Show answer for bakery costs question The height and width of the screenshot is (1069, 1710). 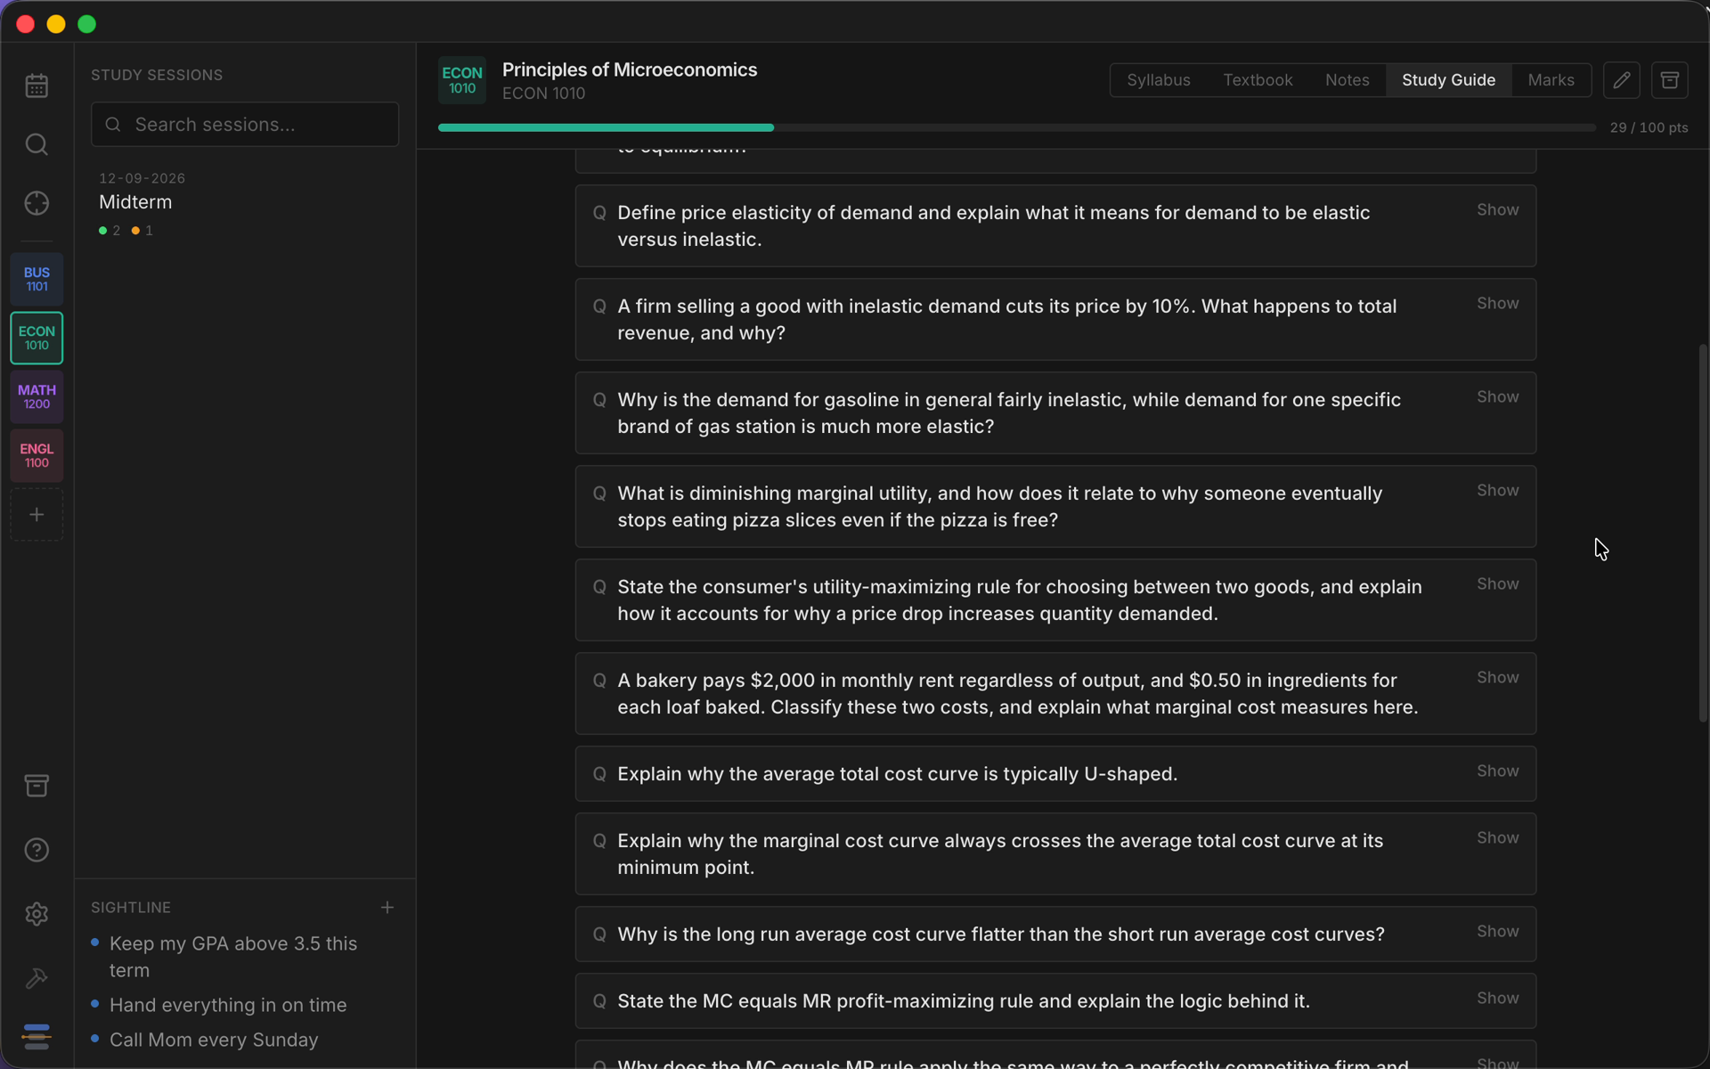[x=1498, y=678]
